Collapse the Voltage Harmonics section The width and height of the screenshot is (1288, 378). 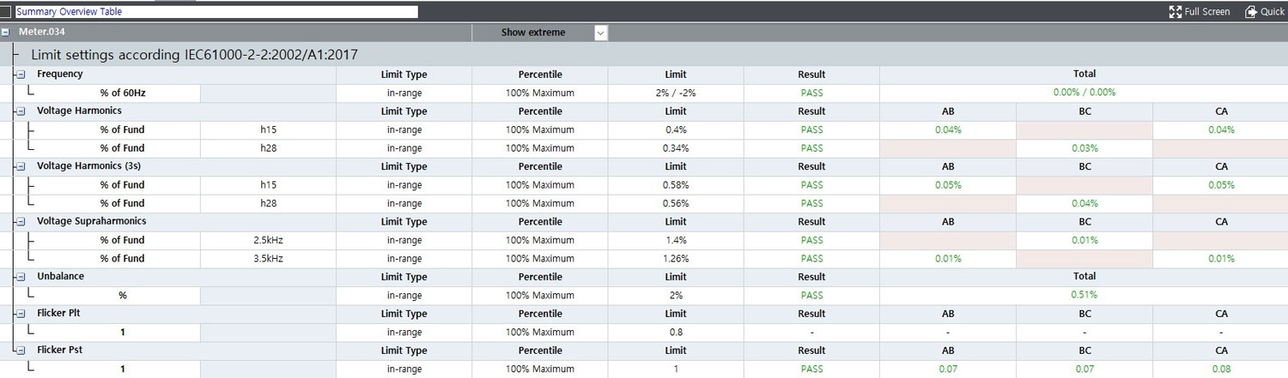point(20,111)
